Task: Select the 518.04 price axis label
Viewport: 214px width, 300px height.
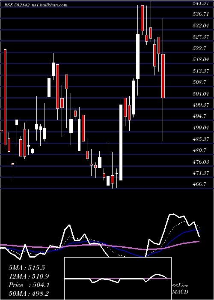Action: (x=200, y=60)
